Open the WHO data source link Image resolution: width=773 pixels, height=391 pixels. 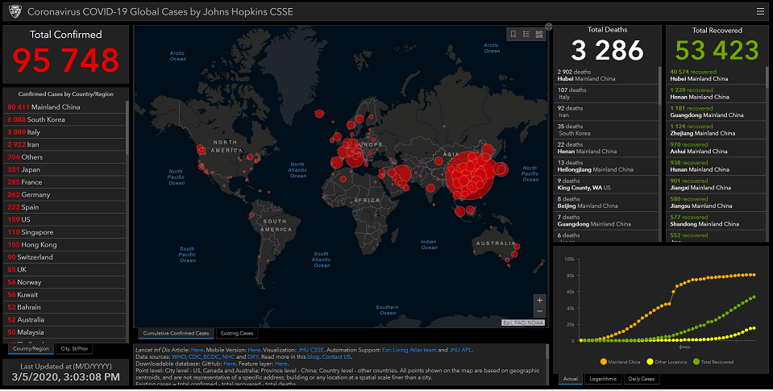(175, 357)
